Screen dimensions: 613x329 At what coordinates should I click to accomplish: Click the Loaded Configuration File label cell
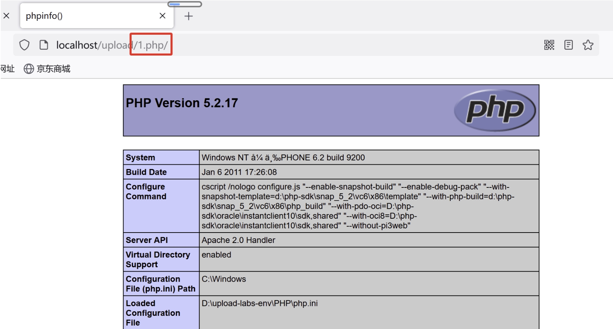[x=161, y=313]
